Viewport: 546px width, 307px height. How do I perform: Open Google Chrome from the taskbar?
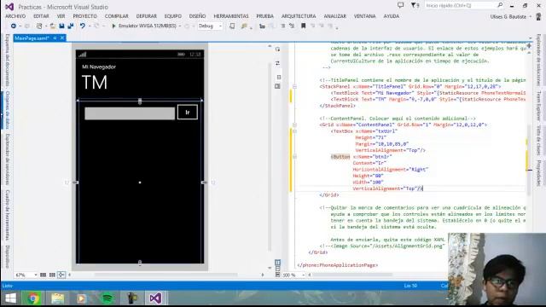(x=34, y=298)
